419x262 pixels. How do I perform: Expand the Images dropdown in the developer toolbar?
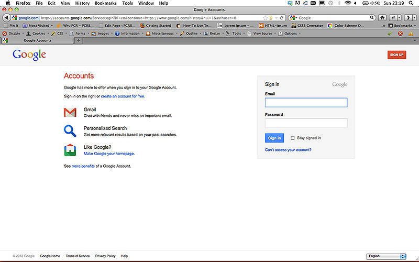[x=102, y=34]
